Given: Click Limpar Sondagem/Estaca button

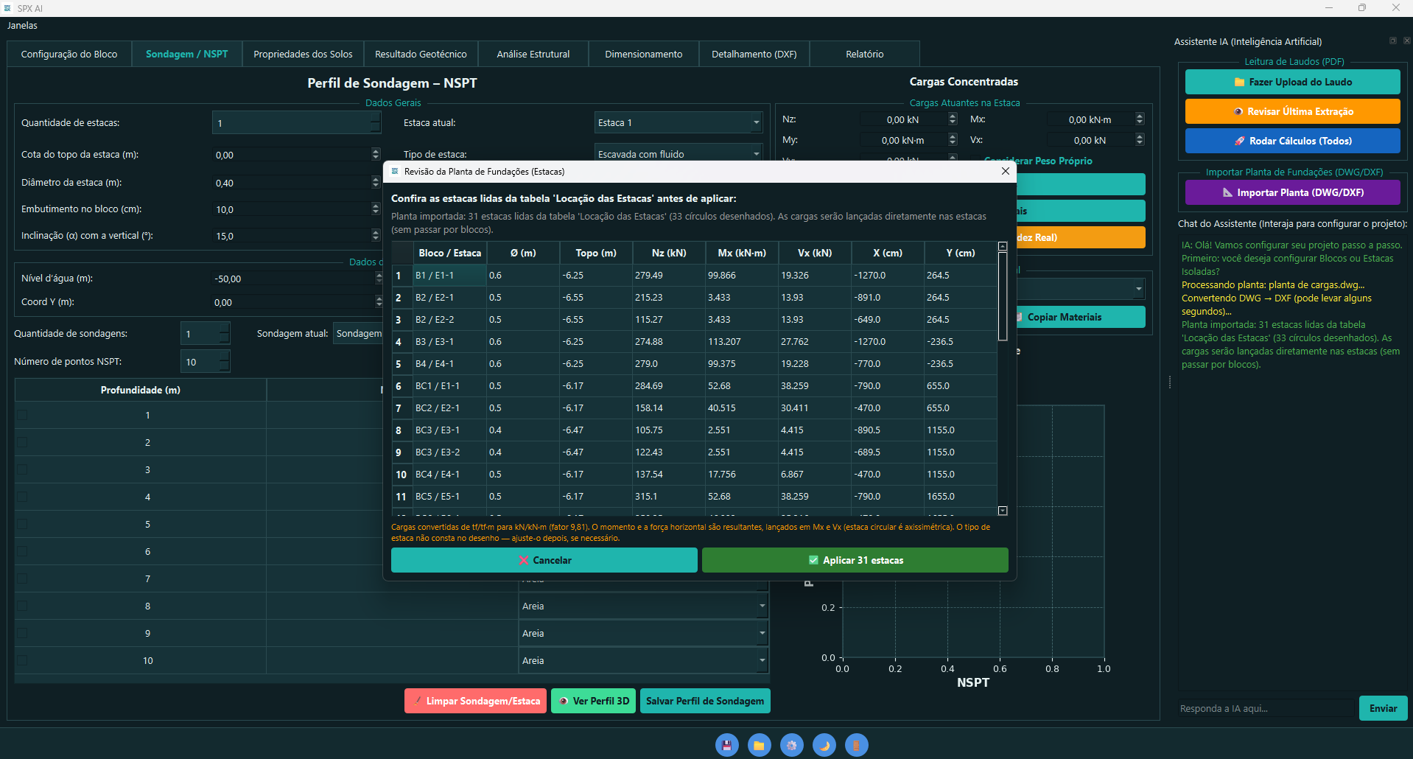Looking at the screenshot, I should (x=476, y=701).
